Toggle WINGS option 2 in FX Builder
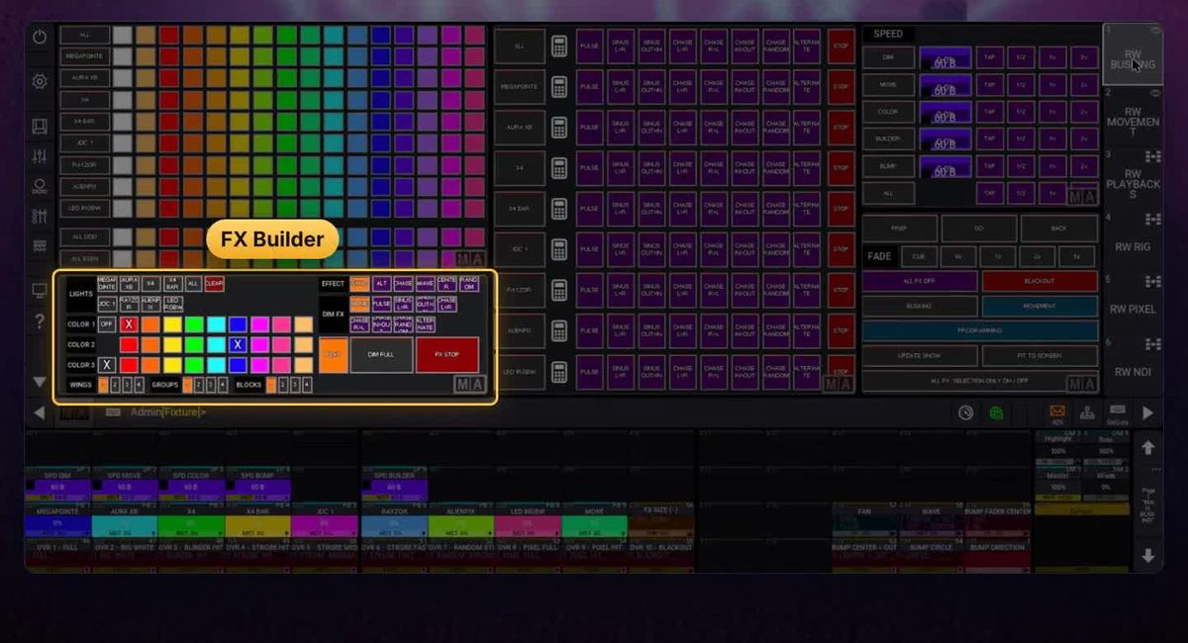Image resolution: width=1188 pixels, height=643 pixels. coord(115,385)
